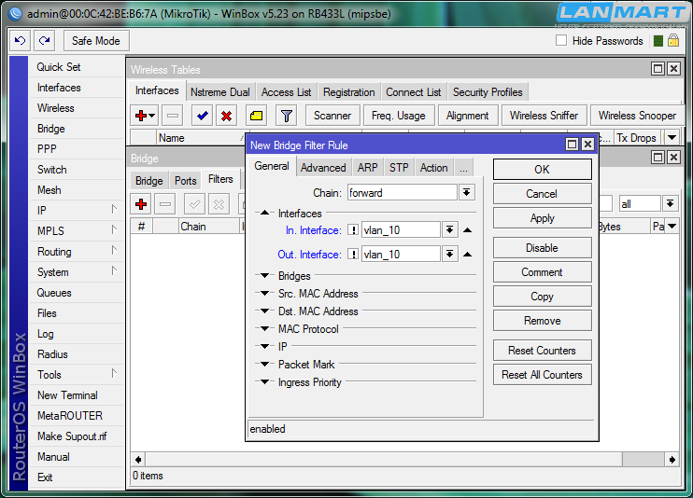The width and height of the screenshot is (693, 498).
Task: Open the Security Profiles tab
Action: (488, 91)
